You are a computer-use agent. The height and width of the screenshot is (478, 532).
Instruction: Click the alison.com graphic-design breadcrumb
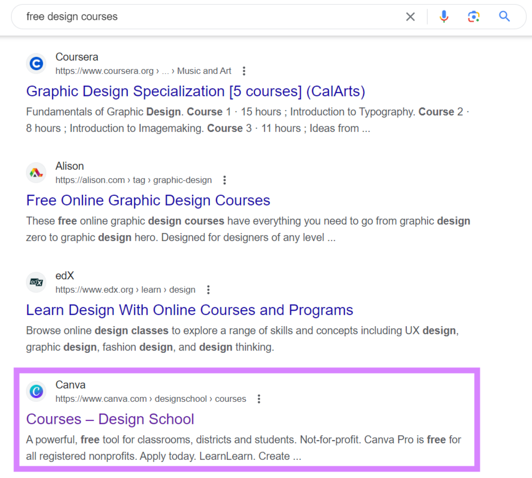click(x=133, y=180)
